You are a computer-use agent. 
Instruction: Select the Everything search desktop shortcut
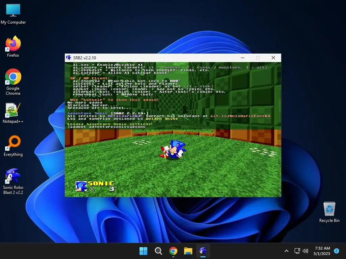point(13,146)
